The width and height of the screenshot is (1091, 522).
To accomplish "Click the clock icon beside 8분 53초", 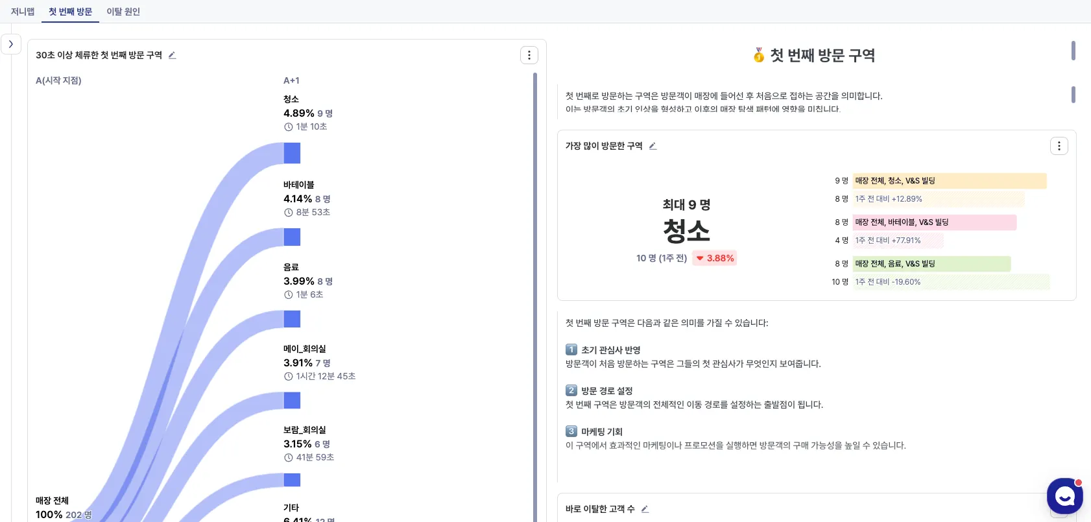I will pos(289,213).
